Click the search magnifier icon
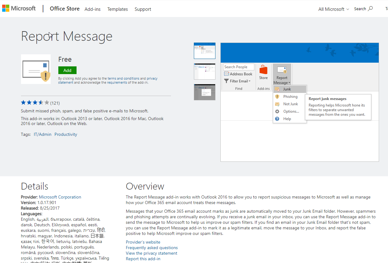Screen dimensions: 388x263 (370, 9)
